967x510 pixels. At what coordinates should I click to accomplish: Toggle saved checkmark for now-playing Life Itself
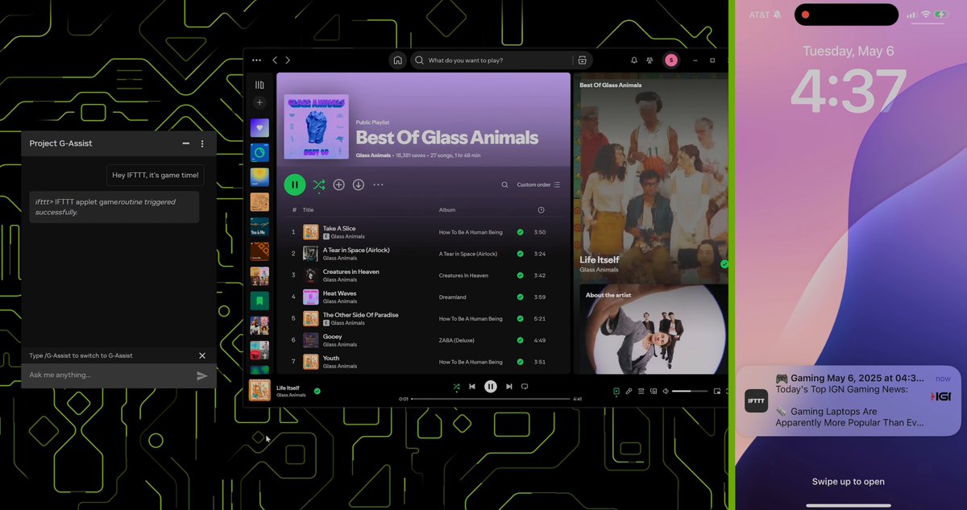pos(317,391)
